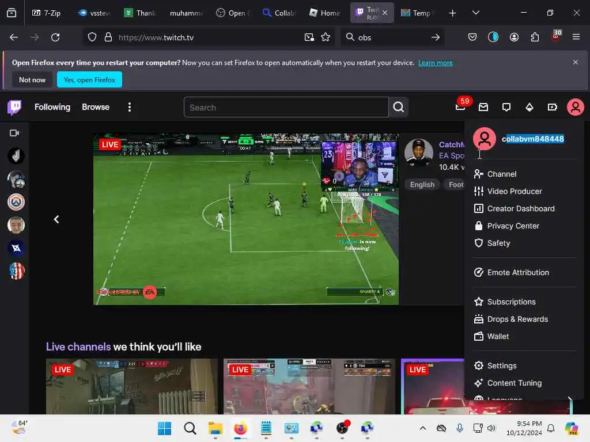Open Firefox hamburger application menu
The image size is (590, 442).
(576, 37)
